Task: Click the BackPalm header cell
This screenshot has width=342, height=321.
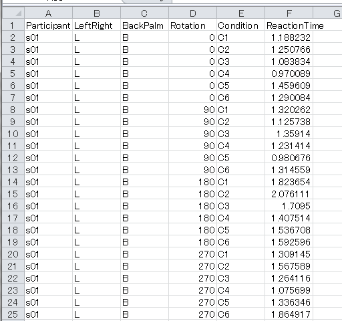Action: (144, 25)
